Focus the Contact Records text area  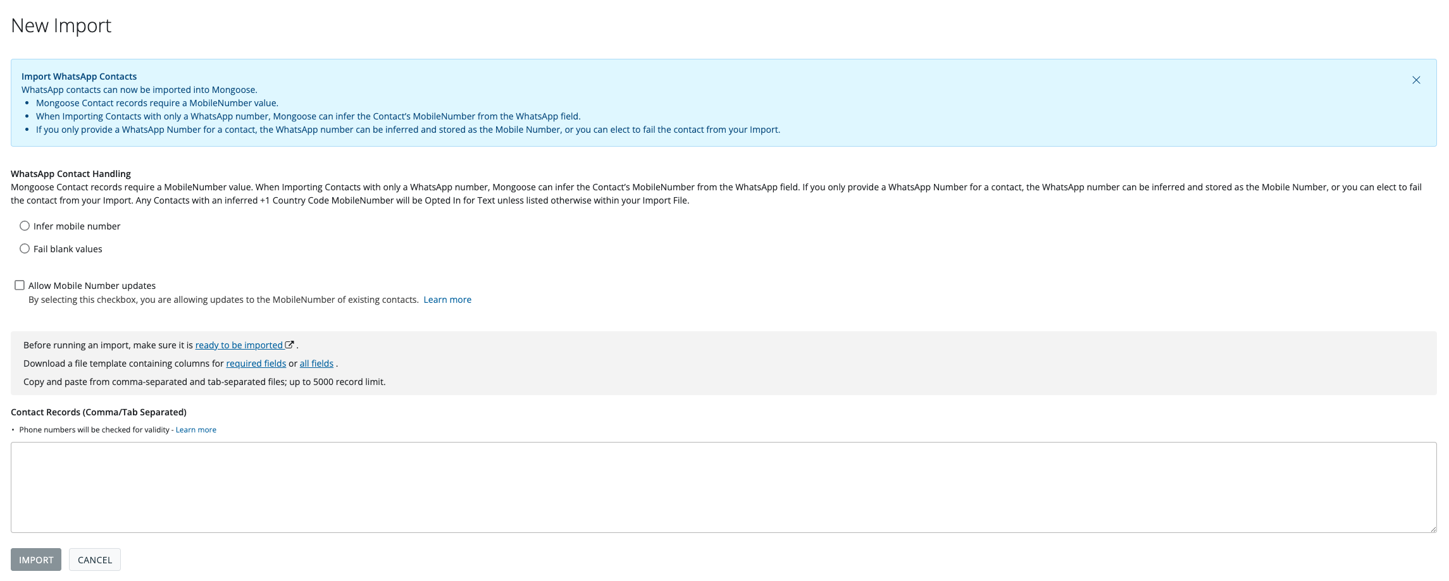pyautogui.click(x=723, y=487)
